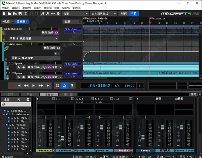
Task: Start playback with the play button
Action: coord(33,86)
